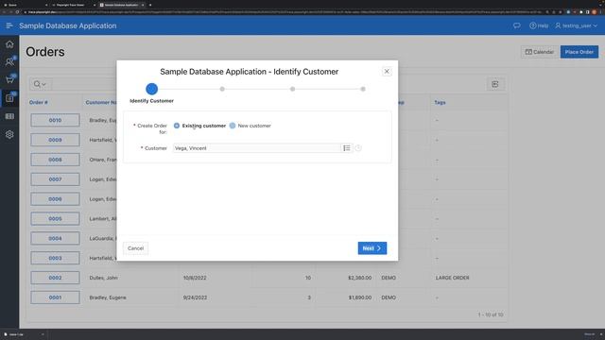Image resolution: width=605 pixels, height=340 pixels.
Task: Close the Identify Customer dialog
Action: click(387, 72)
